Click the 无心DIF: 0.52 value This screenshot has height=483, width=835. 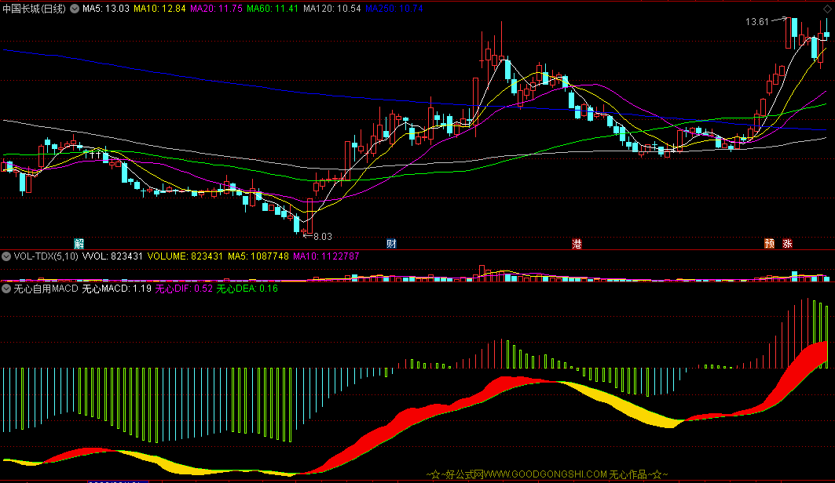point(184,289)
